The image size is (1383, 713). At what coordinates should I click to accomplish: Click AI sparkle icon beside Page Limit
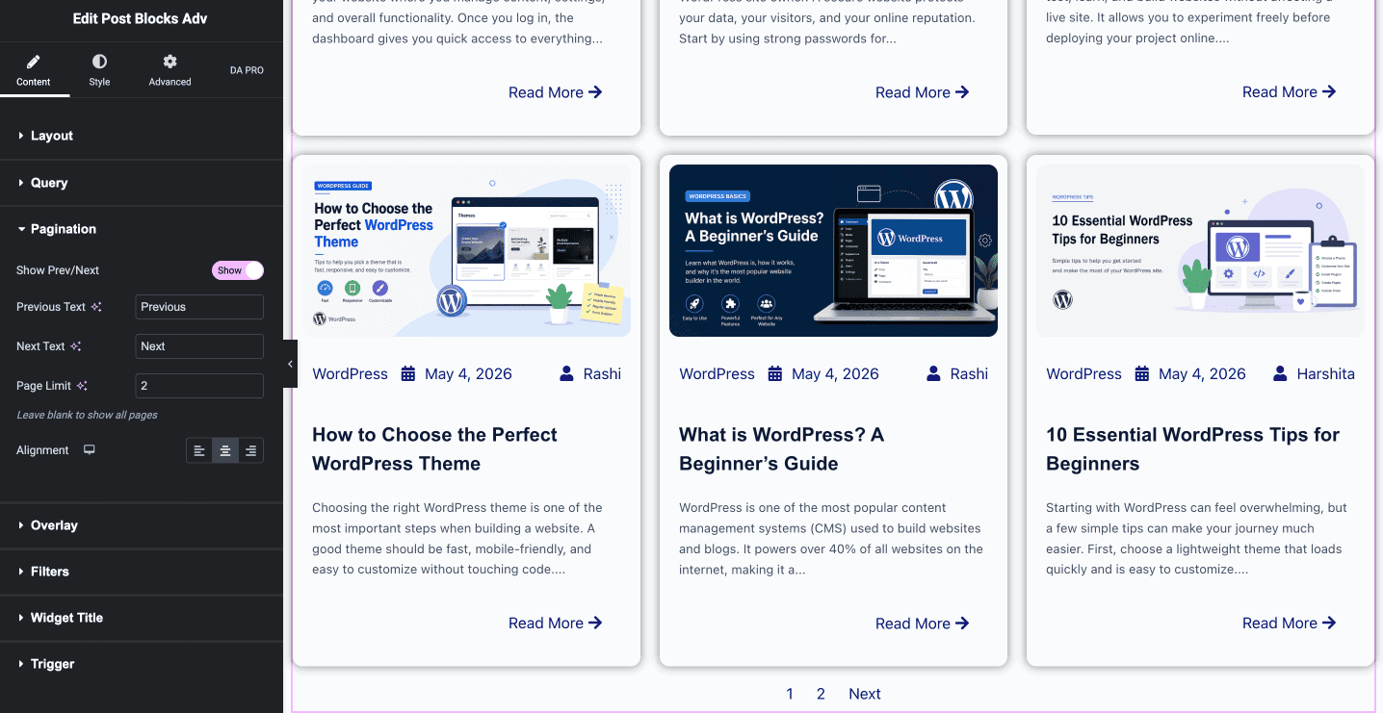point(82,386)
